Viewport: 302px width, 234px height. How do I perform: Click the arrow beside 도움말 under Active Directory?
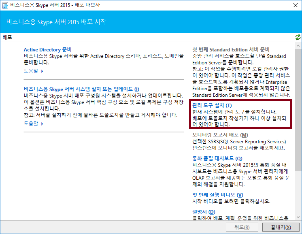click(42, 71)
